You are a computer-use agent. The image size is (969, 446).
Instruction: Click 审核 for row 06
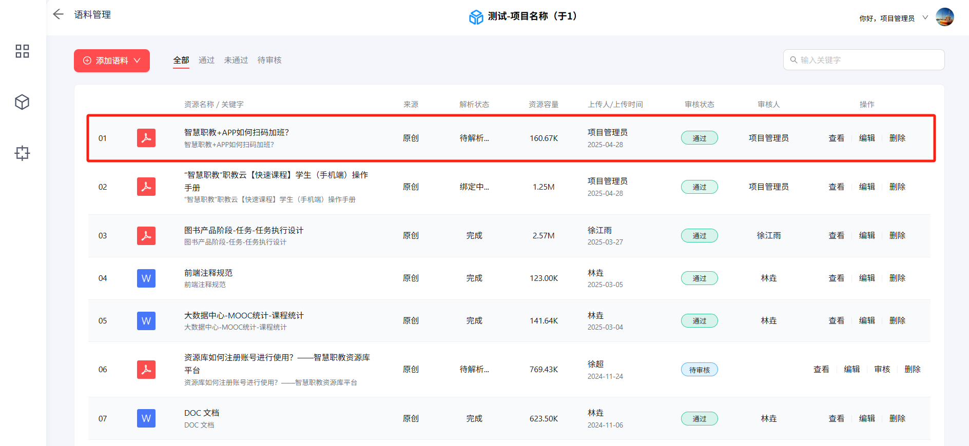(882, 369)
